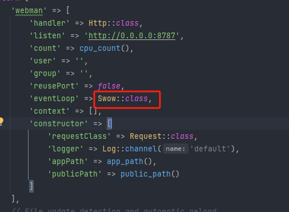The height and width of the screenshot is (212, 289).
Task: Click the 'reusePort' key
Action: tap(54, 86)
